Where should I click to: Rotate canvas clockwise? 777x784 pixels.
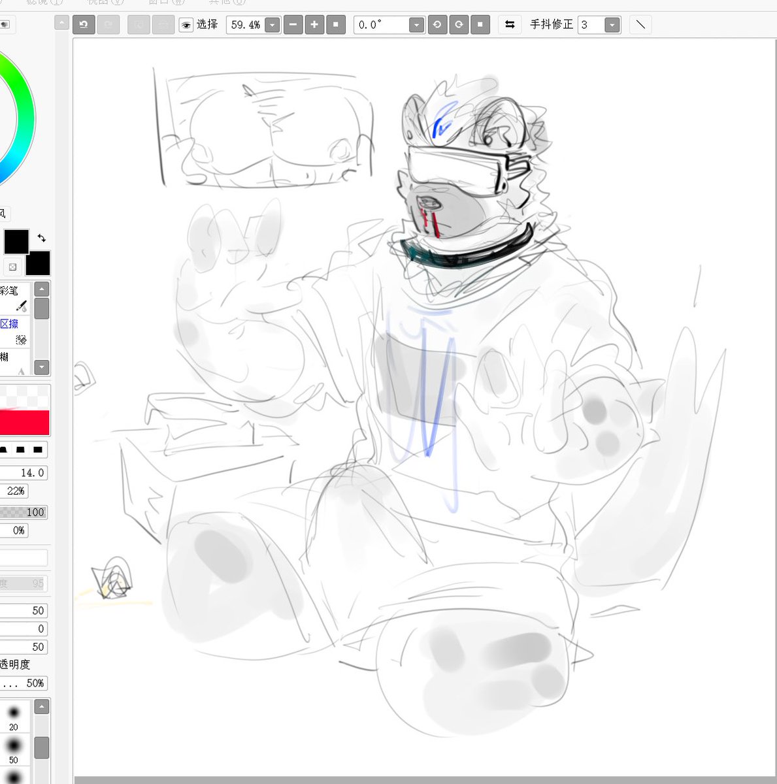459,25
